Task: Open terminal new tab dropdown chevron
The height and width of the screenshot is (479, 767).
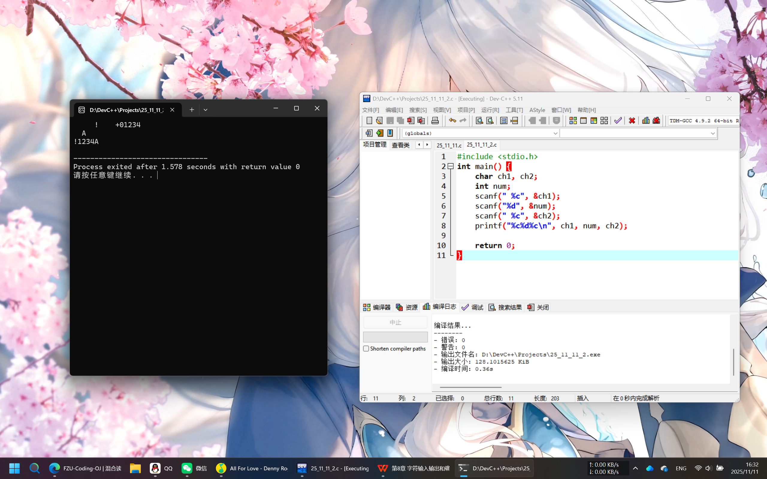Action: [205, 110]
